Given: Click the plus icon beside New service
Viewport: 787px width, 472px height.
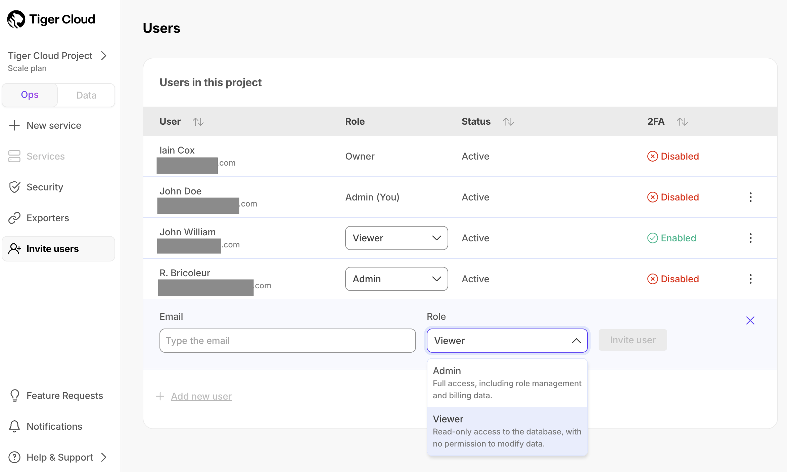Looking at the screenshot, I should pos(14,125).
